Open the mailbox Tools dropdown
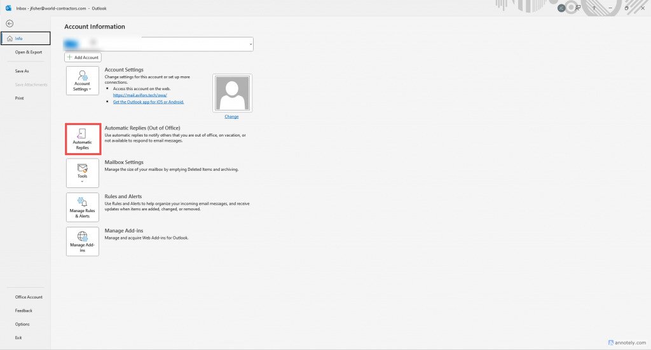Viewport: 651px width, 350px height. pos(82,173)
